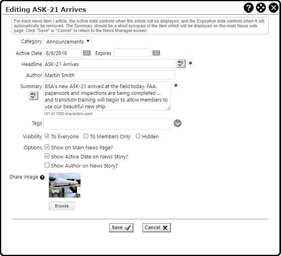281x256 pixels.
Task: Close the Editing ASK-21 Arrives dialog
Action: click(274, 8)
